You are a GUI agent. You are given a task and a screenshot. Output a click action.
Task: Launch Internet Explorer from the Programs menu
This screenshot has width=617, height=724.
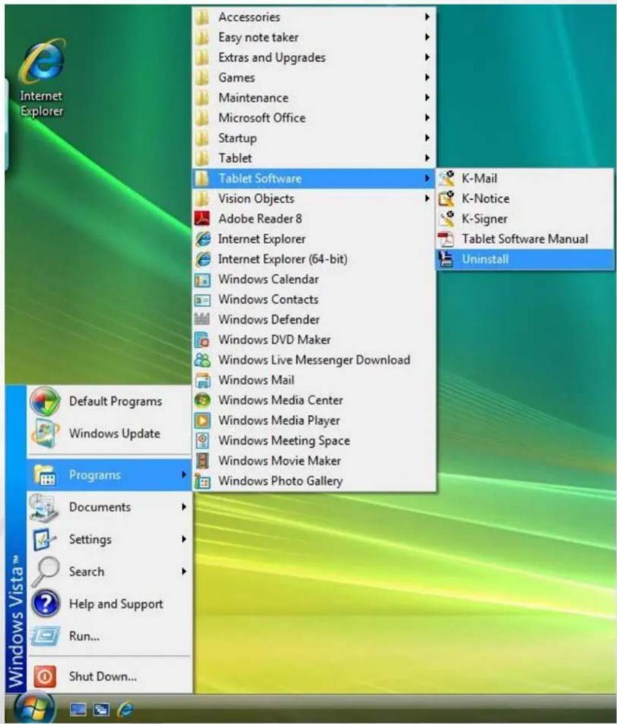(314, 239)
